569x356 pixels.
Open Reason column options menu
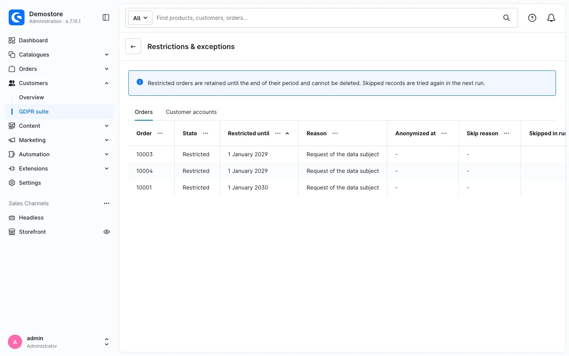335,133
